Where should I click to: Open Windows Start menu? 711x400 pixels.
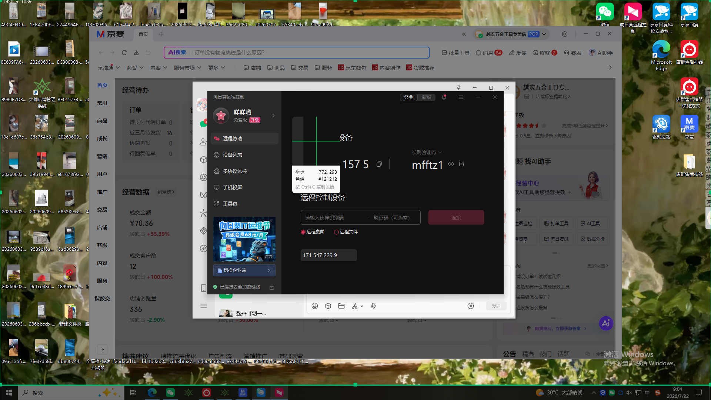[9, 393]
